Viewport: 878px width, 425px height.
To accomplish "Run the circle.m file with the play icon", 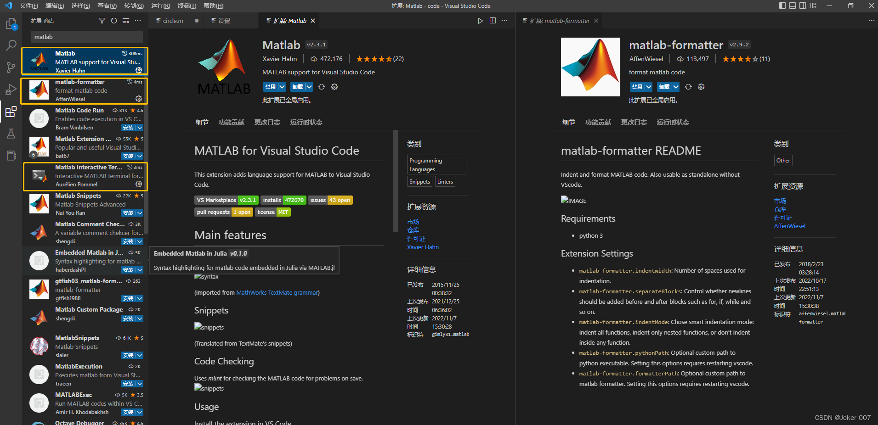I will [481, 21].
